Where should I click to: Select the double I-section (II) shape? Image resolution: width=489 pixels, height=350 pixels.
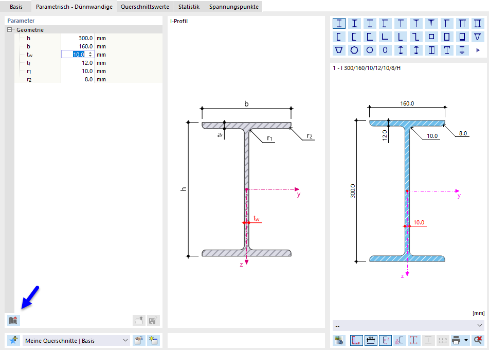coord(478,23)
